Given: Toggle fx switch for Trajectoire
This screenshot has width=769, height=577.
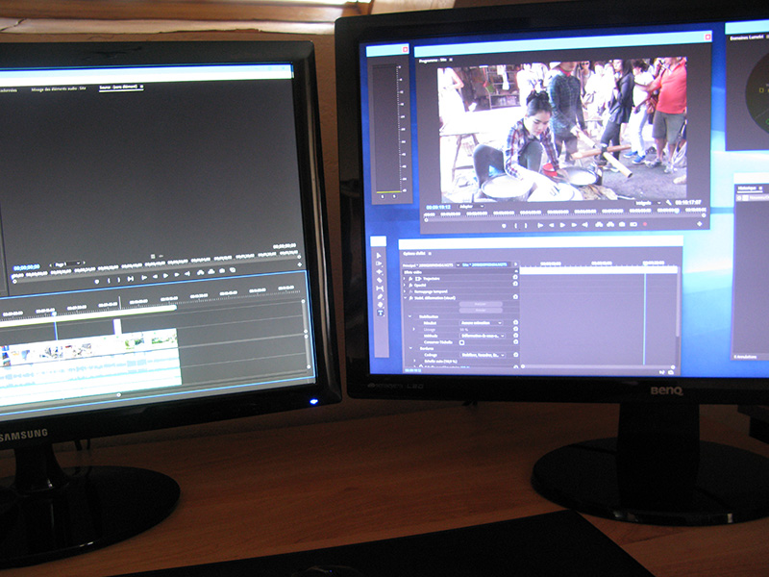Looking at the screenshot, I should [x=410, y=279].
